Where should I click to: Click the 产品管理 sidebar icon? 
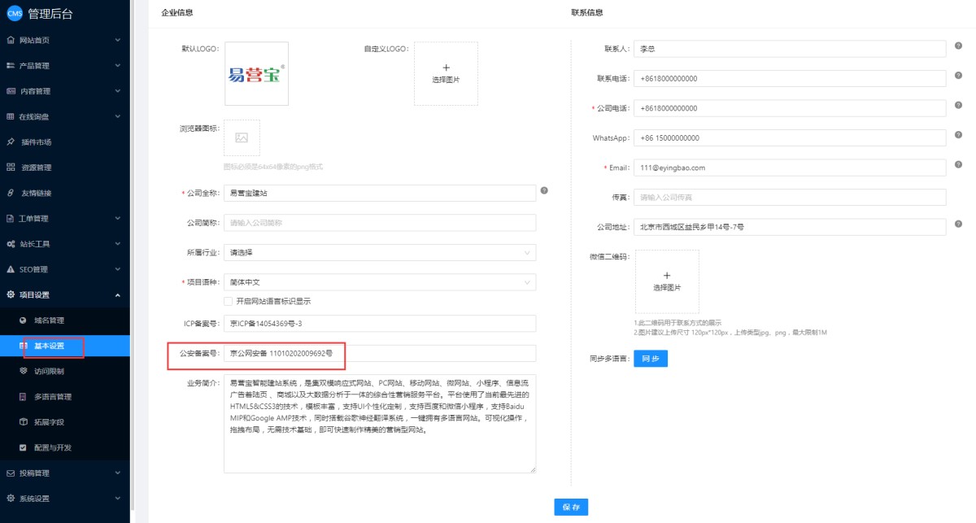(x=11, y=65)
